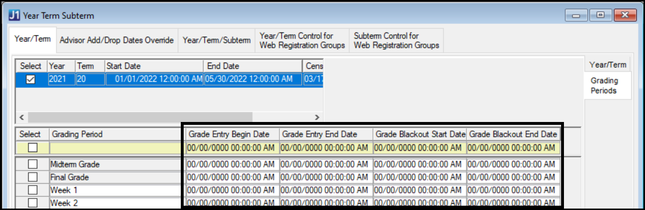
Task: Click the horizontal scrollbar right arrow
Action: [x=317, y=117]
